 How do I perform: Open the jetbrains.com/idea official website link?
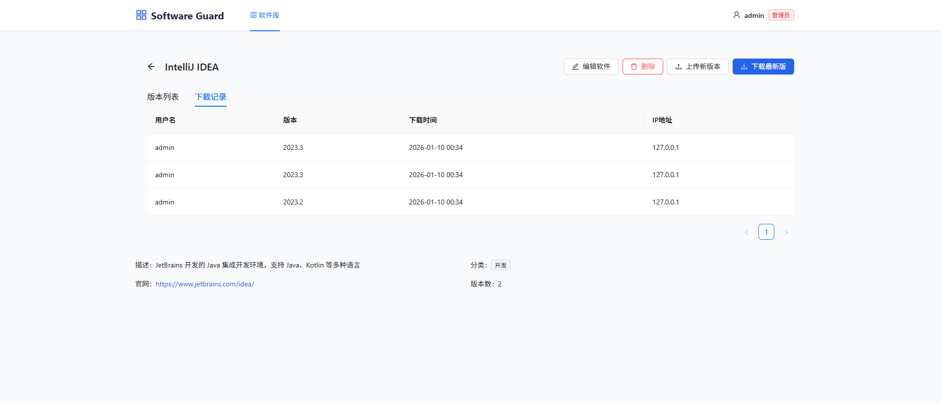click(205, 284)
